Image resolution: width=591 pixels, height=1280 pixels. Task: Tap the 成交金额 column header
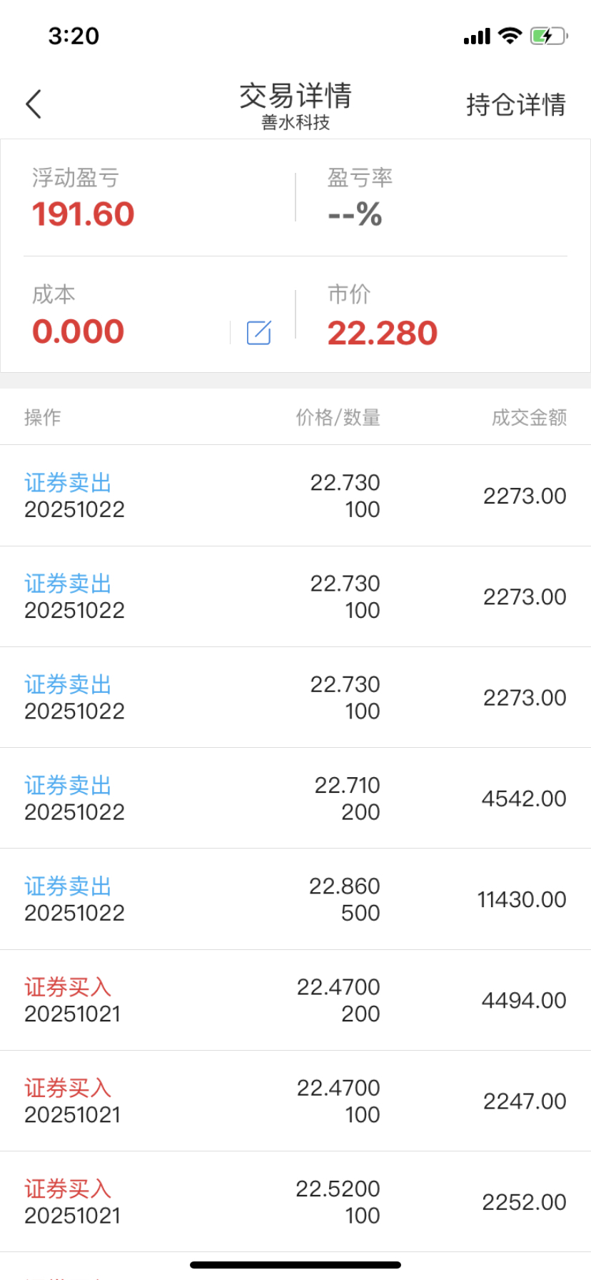529,417
